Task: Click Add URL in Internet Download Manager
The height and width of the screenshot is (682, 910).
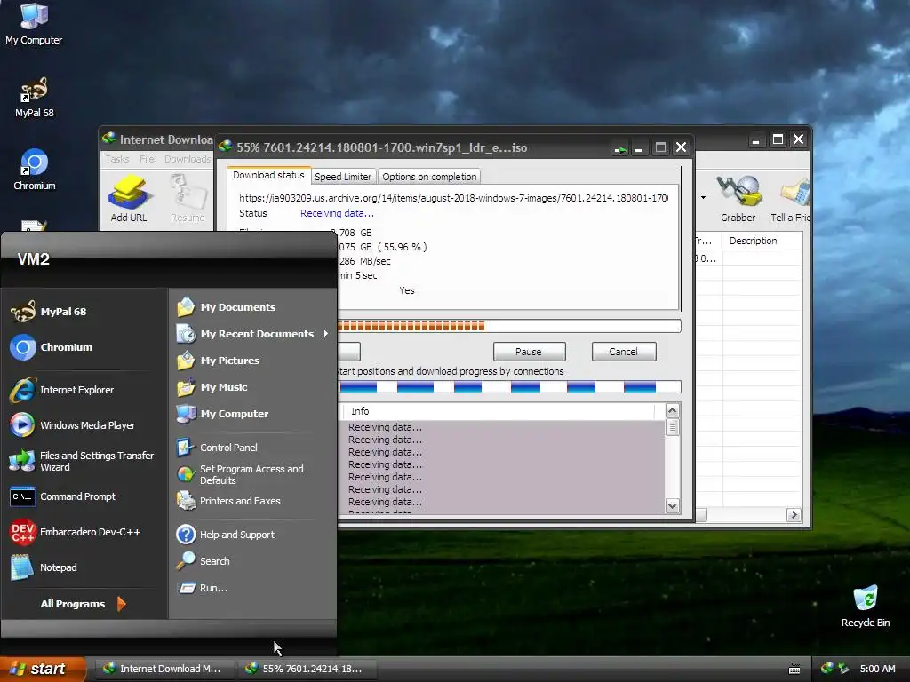Action: [x=128, y=199]
